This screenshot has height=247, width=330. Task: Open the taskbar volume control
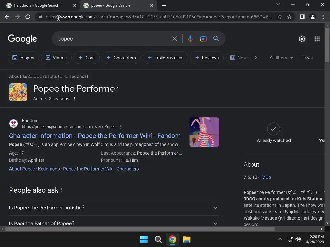tap(298, 239)
